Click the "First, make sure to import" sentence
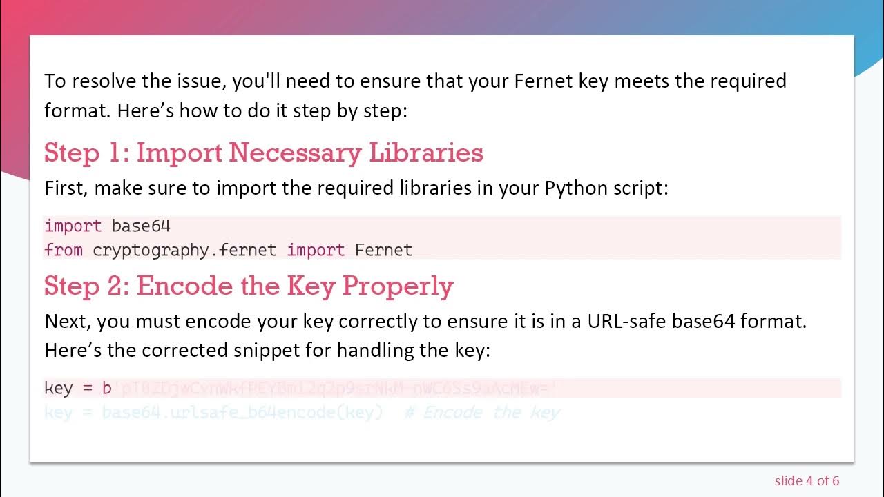 [207, 188]
